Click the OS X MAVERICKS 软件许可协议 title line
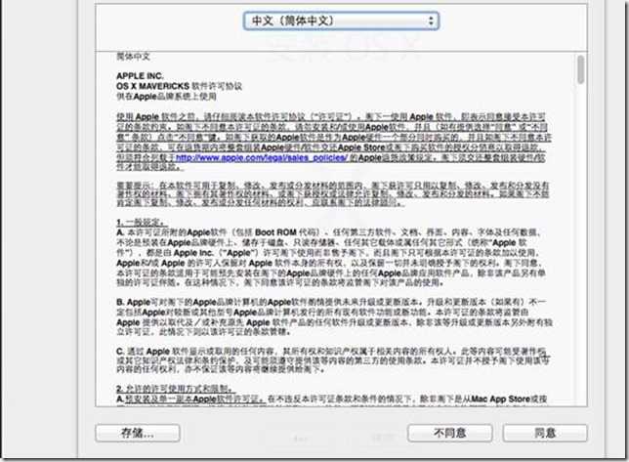 coord(180,86)
